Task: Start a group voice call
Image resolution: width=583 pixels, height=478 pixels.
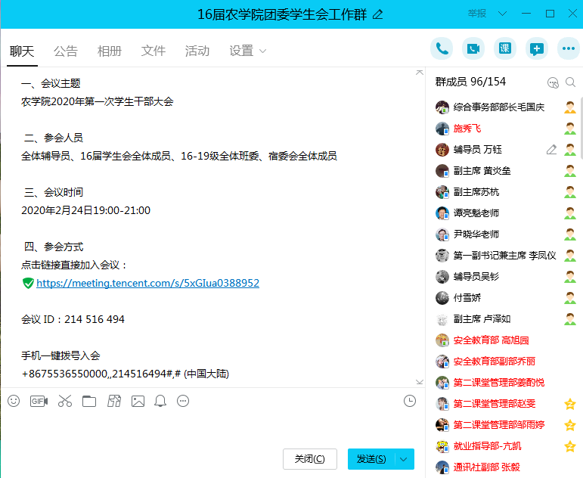Action: pyautogui.click(x=442, y=48)
